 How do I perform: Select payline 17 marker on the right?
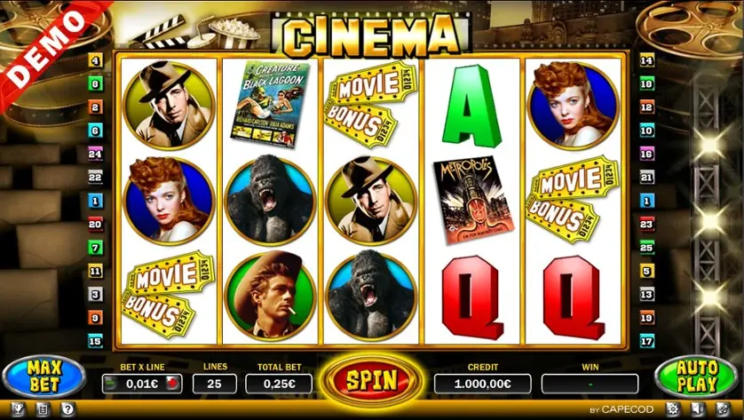coord(646,341)
